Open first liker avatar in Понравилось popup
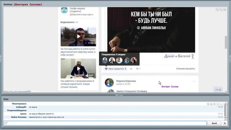Image resolution: width=231 pixels, height=130 pixels. (105, 60)
